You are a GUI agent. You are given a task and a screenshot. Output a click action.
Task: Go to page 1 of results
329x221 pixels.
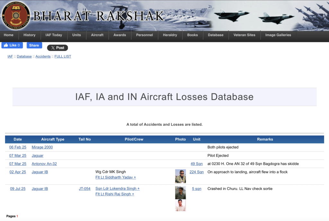coord(17,216)
